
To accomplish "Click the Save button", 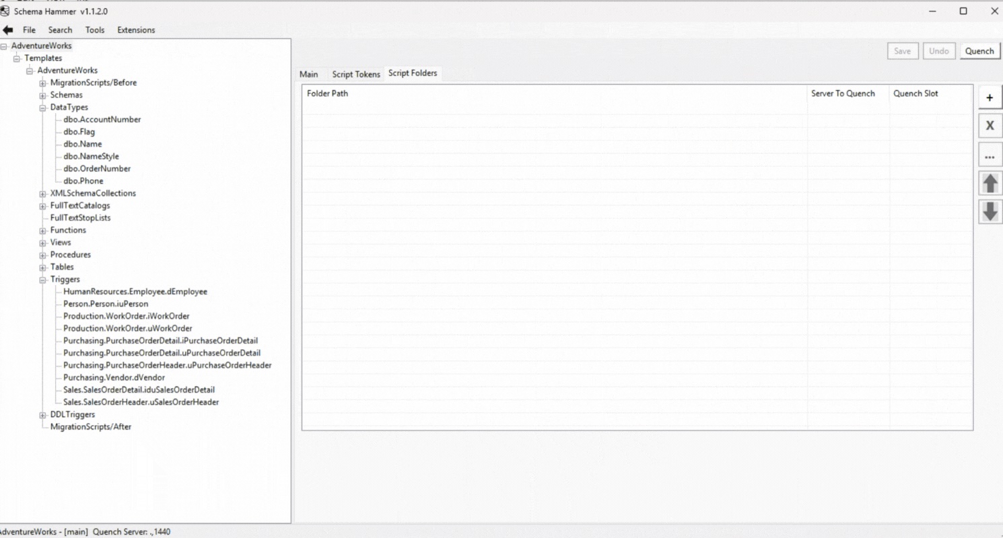I will (903, 50).
